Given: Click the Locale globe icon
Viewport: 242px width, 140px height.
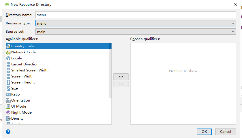Looking at the screenshot, I should (x=8, y=59).
